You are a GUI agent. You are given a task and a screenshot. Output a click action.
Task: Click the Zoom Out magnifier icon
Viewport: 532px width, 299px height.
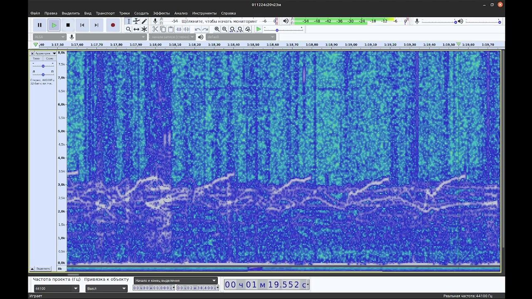225,29
